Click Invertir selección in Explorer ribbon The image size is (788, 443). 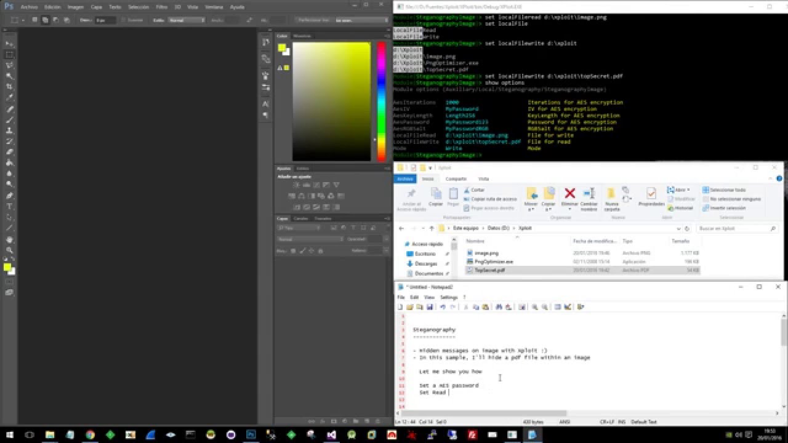click(x=724, y=208)
